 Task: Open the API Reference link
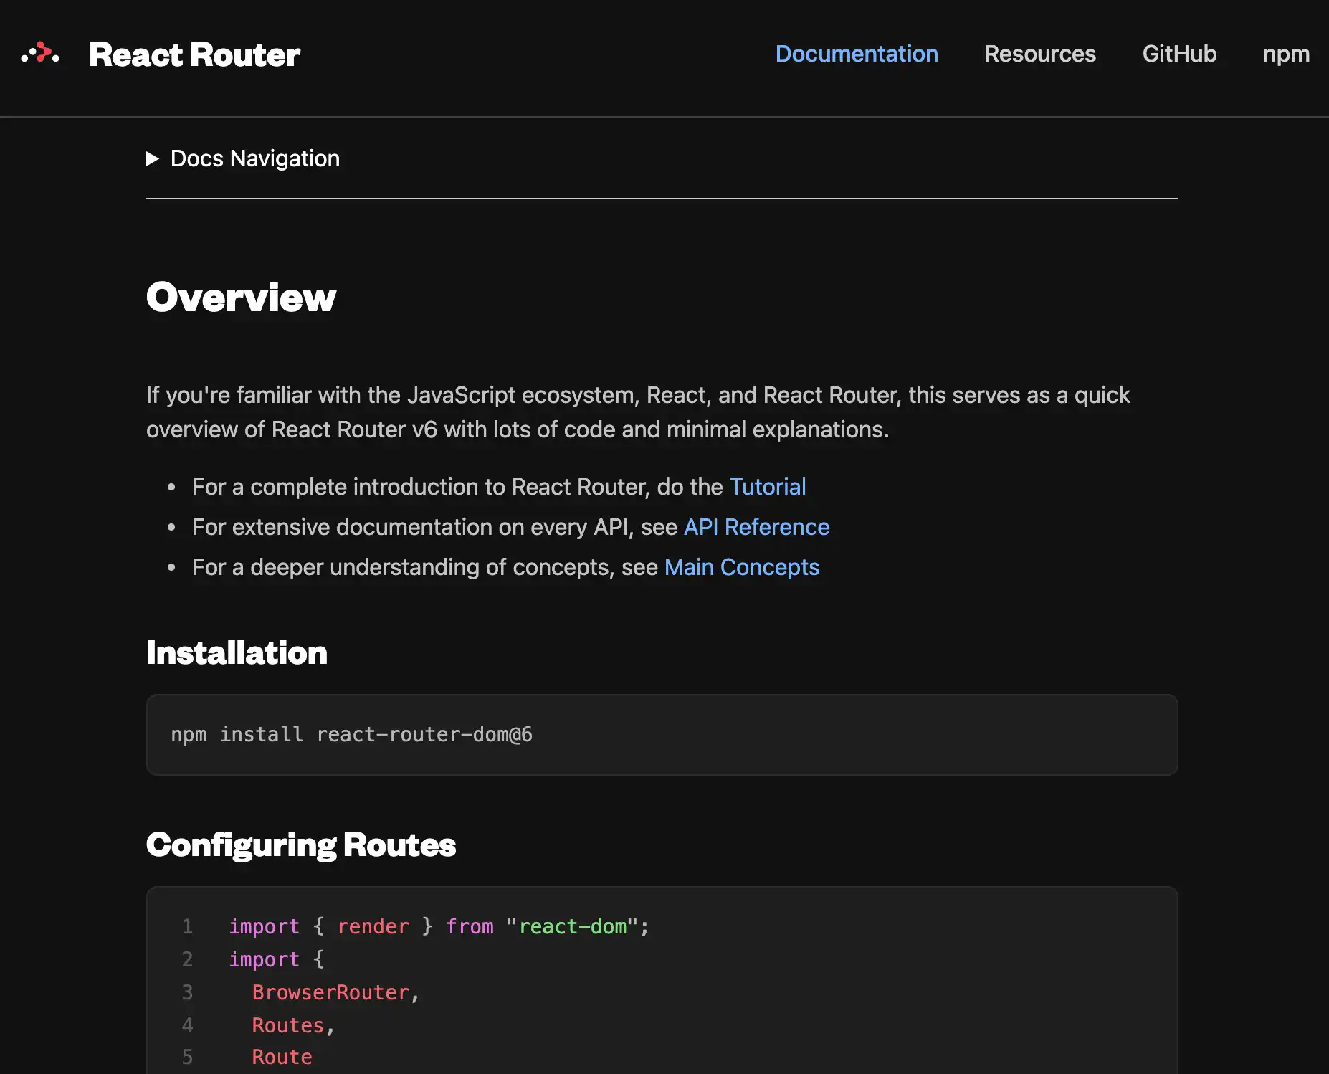tap(757, 527)
